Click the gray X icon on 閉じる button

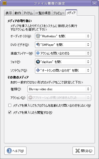(78, 151)
